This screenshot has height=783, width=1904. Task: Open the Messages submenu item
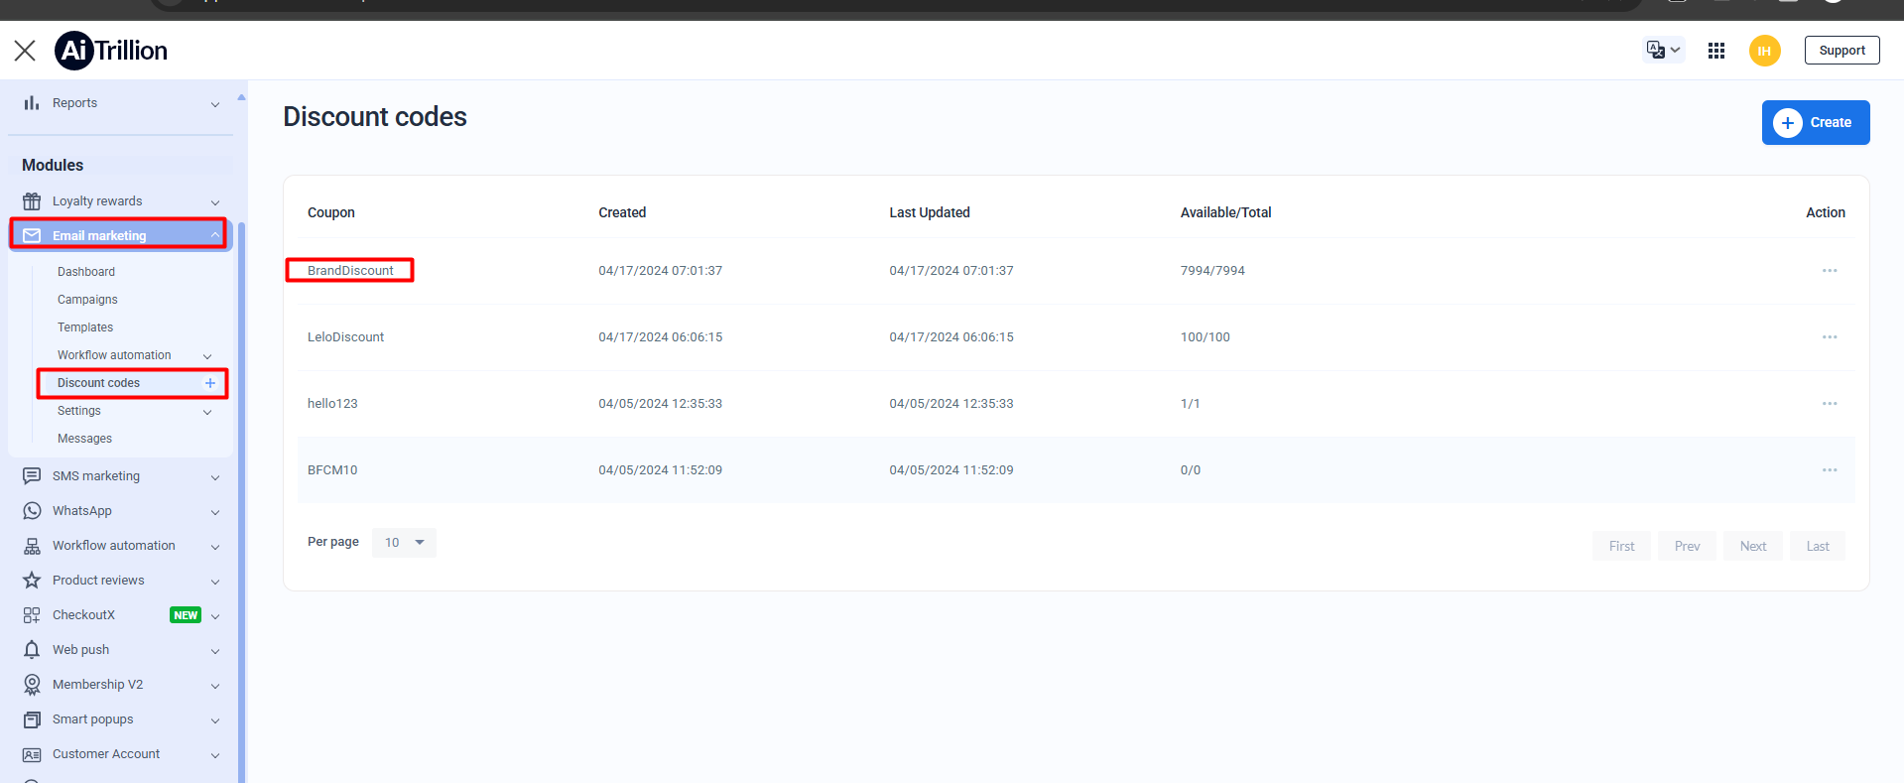point(84,439)
